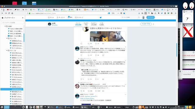Reload the current page
This screenshot has width=195, height=109.
click(x=9, y=13)
